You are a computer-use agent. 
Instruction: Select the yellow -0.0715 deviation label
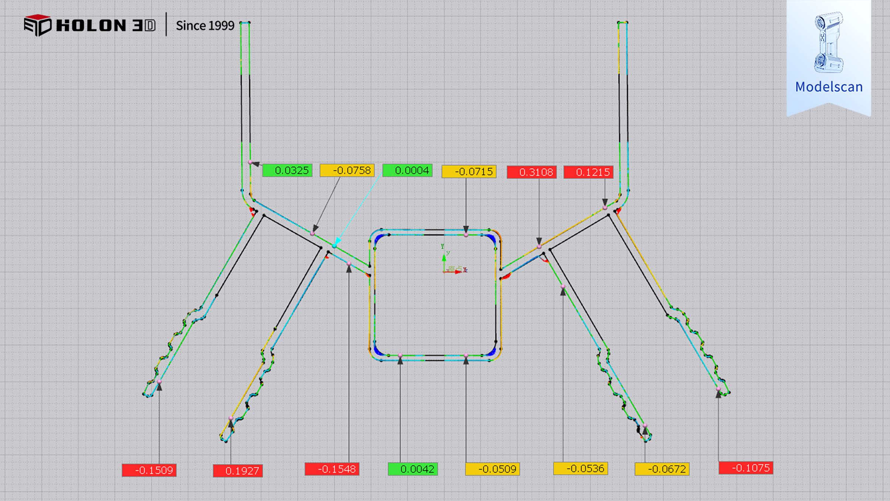pos(469,172)
